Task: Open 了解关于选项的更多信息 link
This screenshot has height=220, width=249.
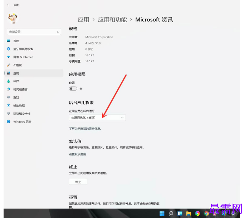Action: click(x=85, y=129)
